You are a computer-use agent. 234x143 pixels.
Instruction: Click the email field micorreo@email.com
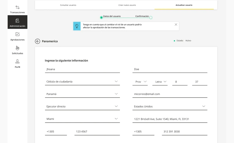pyautogui.click(x=170, y=94)
